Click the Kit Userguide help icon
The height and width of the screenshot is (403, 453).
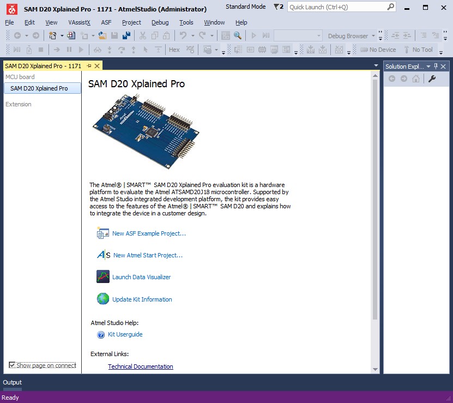tap(101, 335)
